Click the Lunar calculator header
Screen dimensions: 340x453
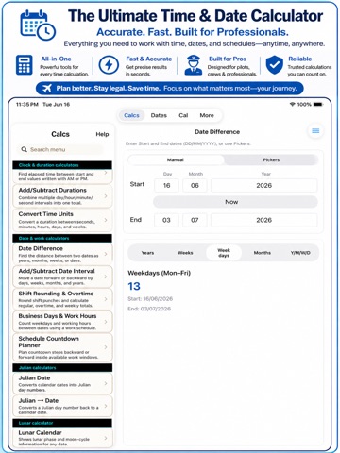tap(62, 423)
